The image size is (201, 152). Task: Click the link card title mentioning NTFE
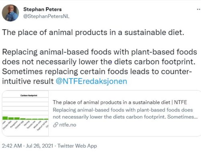click(120, 102)
